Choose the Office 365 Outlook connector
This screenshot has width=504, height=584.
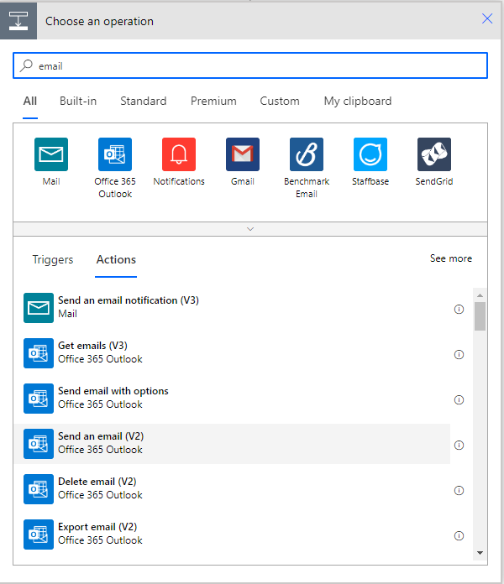[115, 154]
